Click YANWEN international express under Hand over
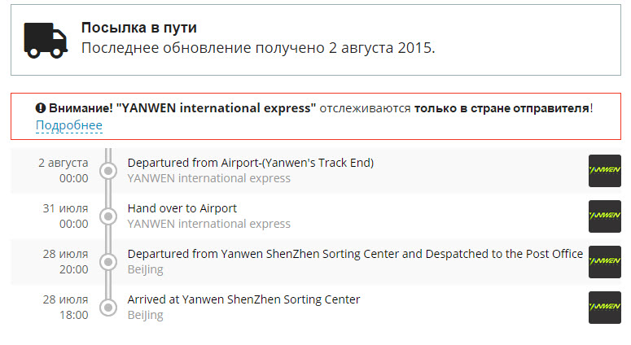The image size is (631, 345). click(209, 224)
